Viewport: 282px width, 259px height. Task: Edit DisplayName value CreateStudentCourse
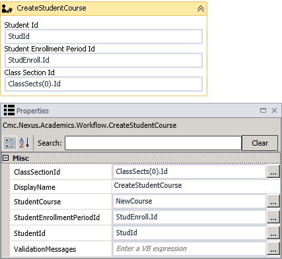[x=196, y=186]
